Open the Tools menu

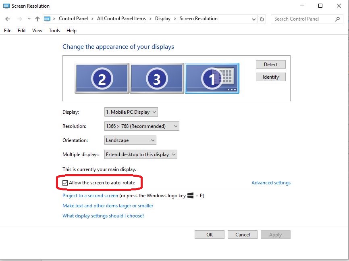pos(54,30)
